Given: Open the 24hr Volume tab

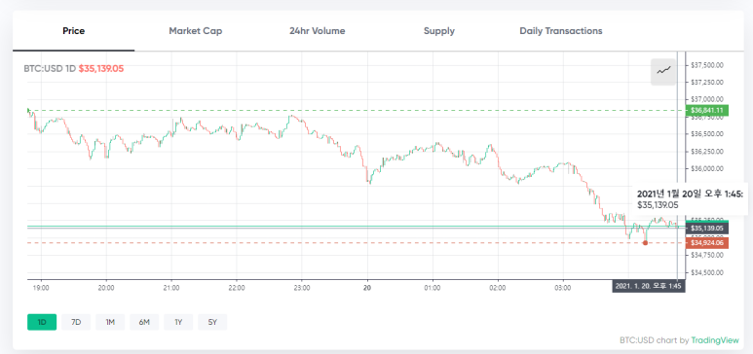Looking at the screenshot, I should pos(317,31).
